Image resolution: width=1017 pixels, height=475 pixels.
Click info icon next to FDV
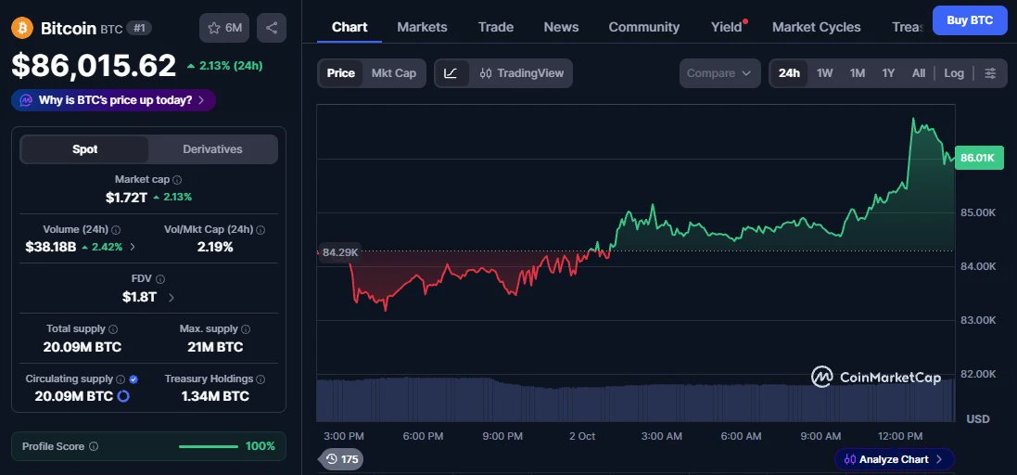(x=160, y=279)
